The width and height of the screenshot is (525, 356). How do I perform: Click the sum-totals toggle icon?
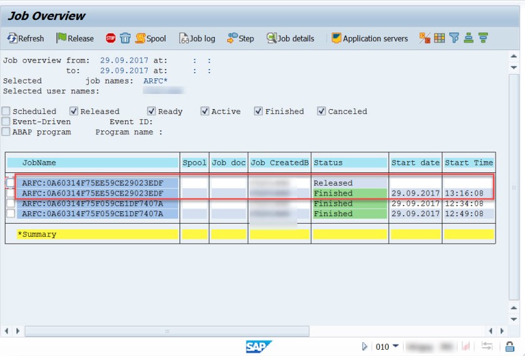pos(425,38)
